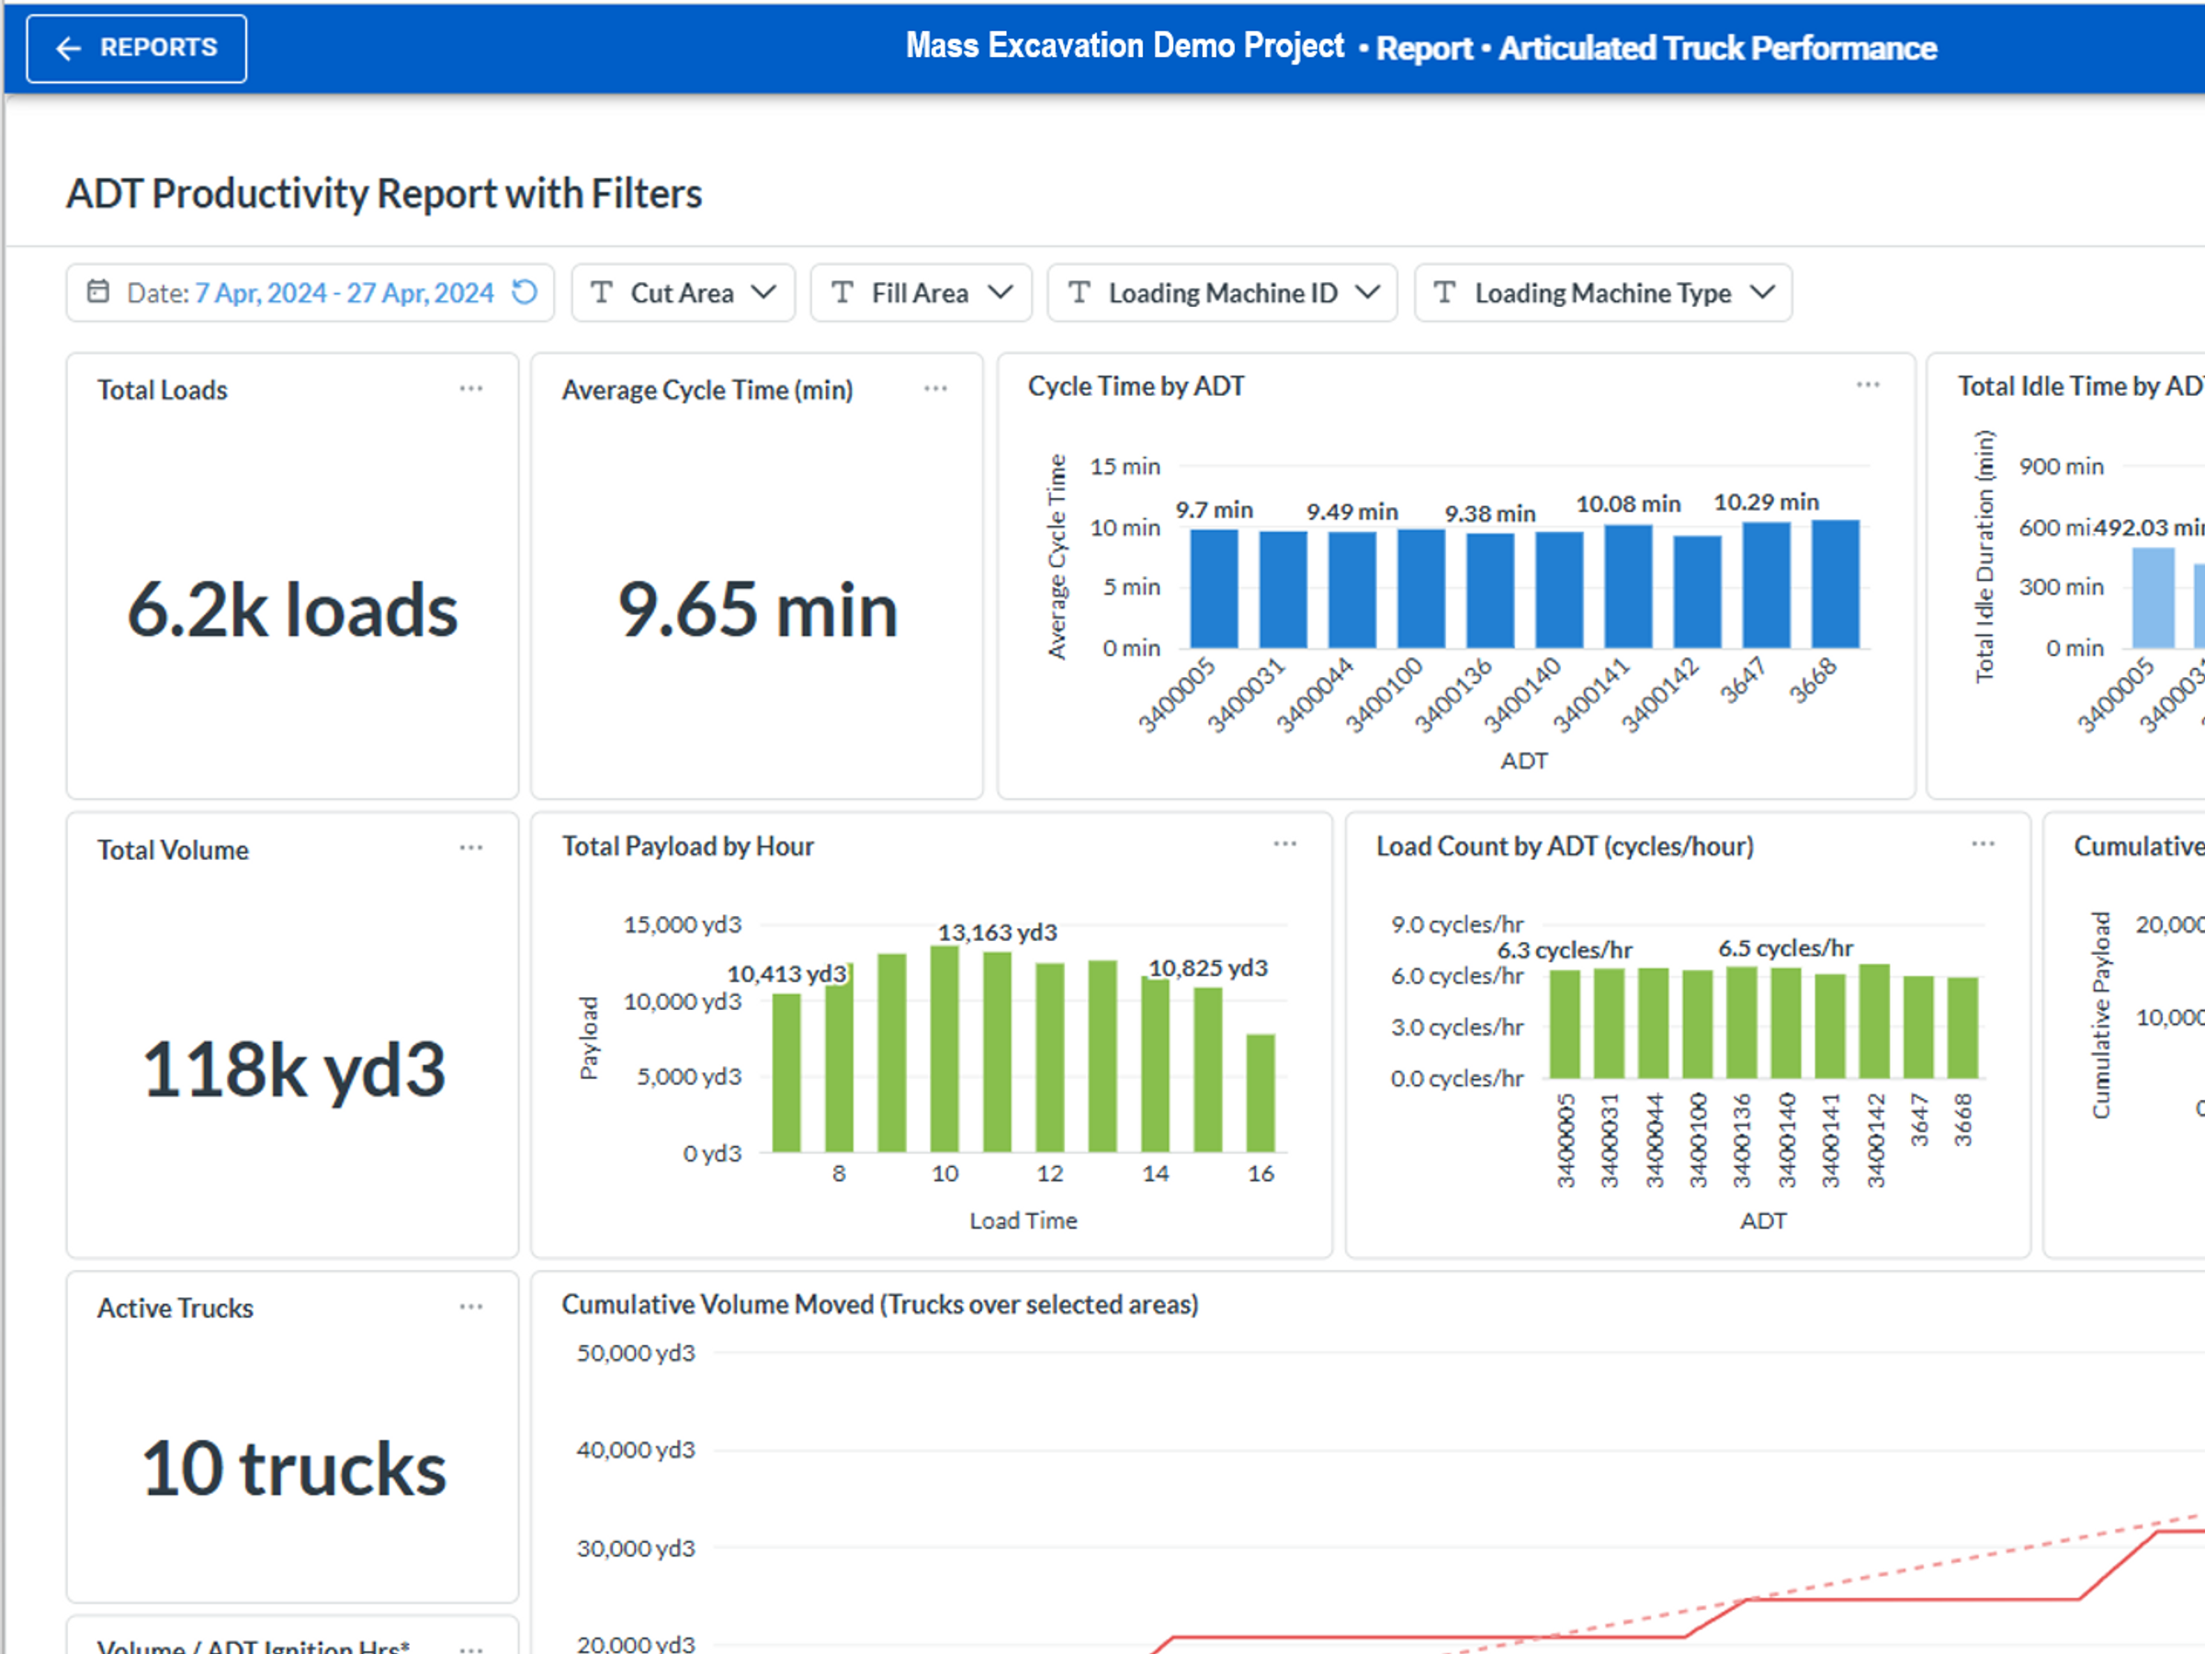The width and height of the screenshot is (2205, 1654).
Task: Open the Total Volume card options menu
Action: [471, 847]
